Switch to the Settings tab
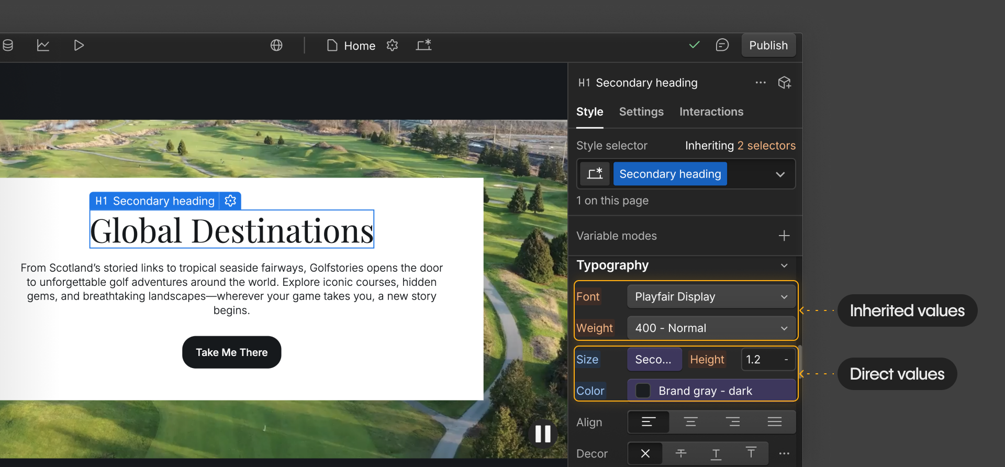This screenshot has width=1005, height=467. click(641, 112)
